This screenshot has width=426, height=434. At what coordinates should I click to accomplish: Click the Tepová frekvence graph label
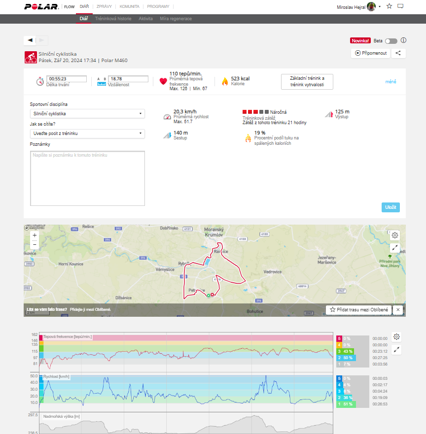[68, 337]
